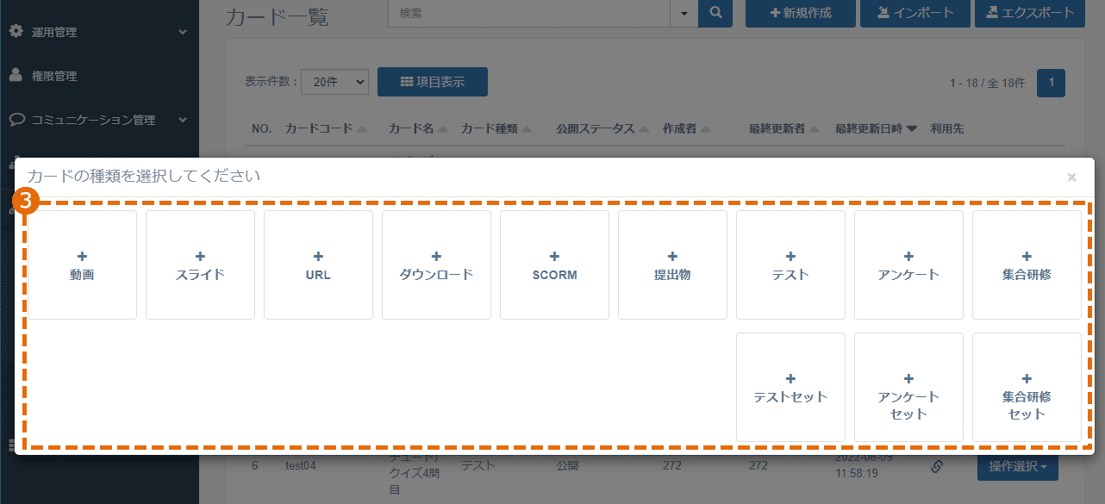Click the NO. column header
This screenshot has height=504, width=1105.
(x=261, y=128)
